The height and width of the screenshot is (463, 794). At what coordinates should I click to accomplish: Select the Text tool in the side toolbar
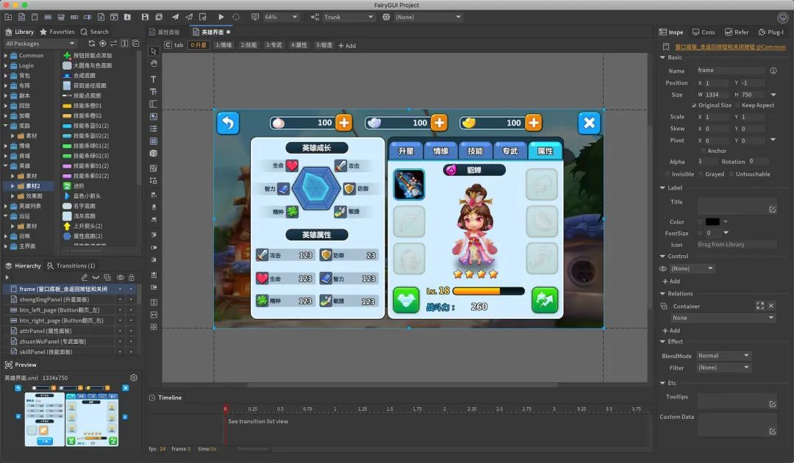click(x=153, y=79)
